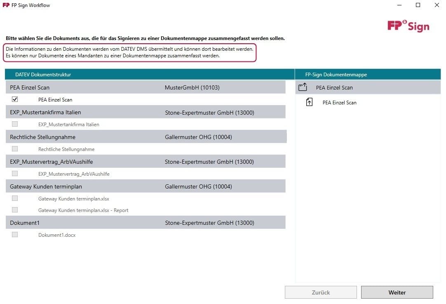The height and width of the screenshot is (304, 446).
Task: Select the Rechtliche Stellungnahme group header
Action: 146,137
